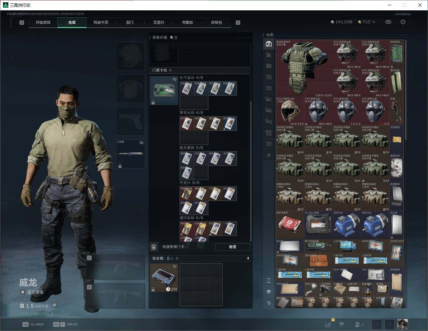The height and width of the screenshot is (331, 428).
Task: Click the swap icon on the keycard pack
Action: pos(175,79)
